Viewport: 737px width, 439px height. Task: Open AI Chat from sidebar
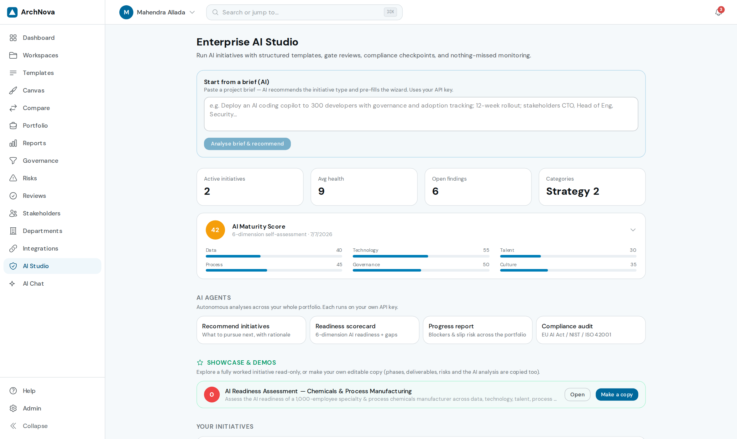tap(52, 283)
